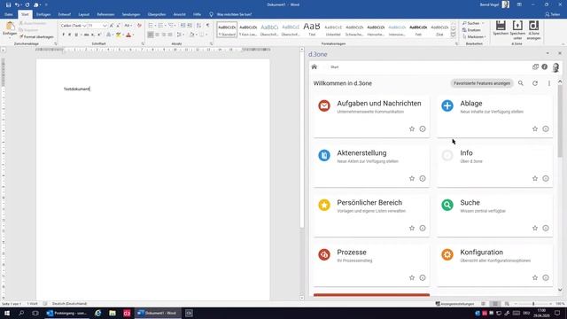The height and width of the screenshot is (319, 567).
Task: Save document via quick access toolbar
Action: (8, 4)
